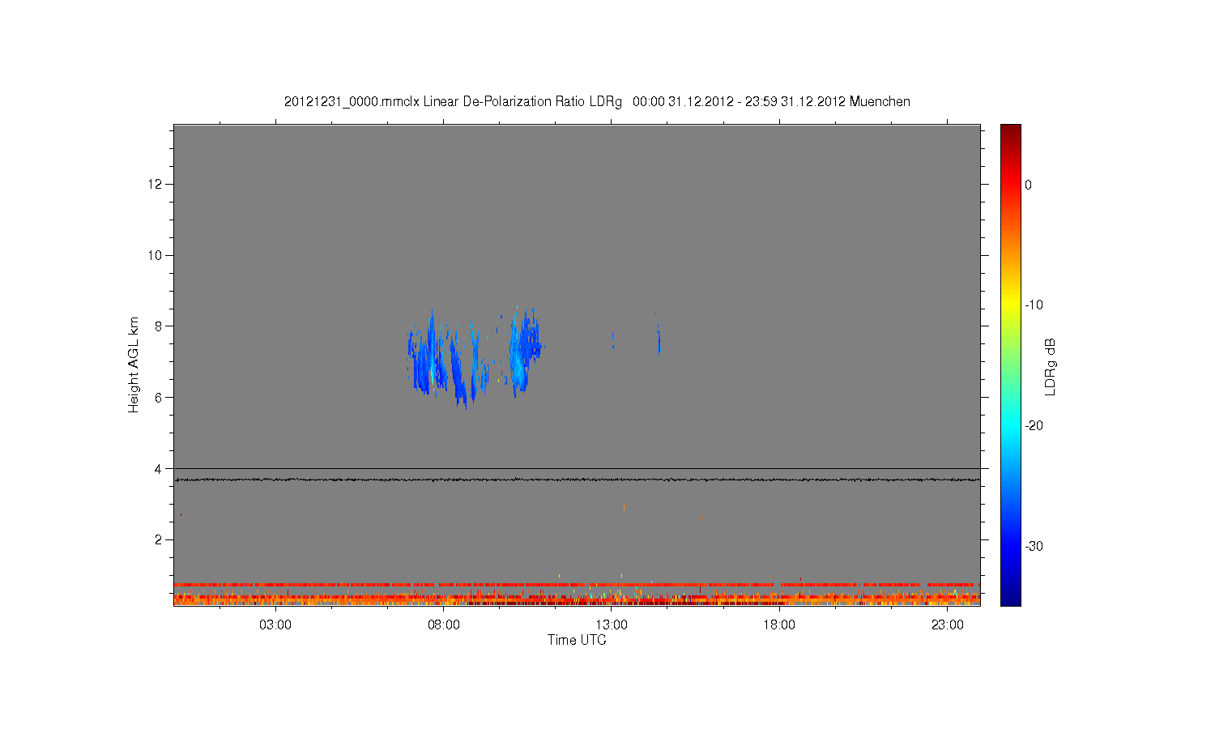Select the 08:00 time tick label

[x=444, y=625]
